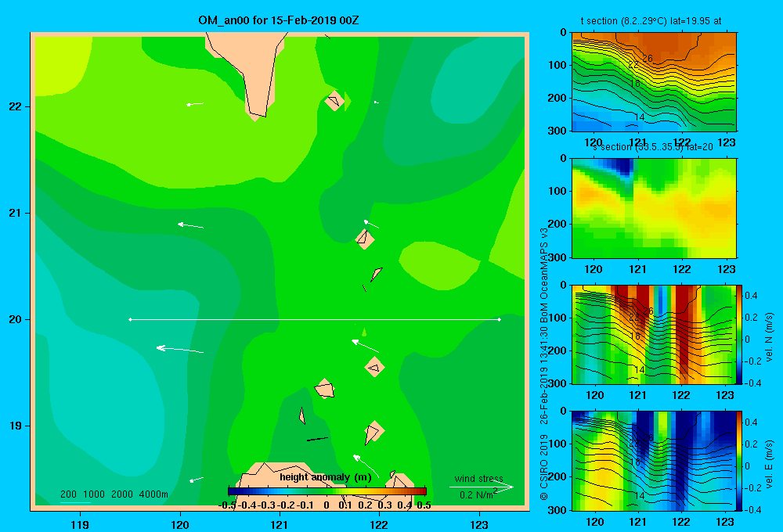Click the large wind arrow near 120E 19.7N

[180, 349]
